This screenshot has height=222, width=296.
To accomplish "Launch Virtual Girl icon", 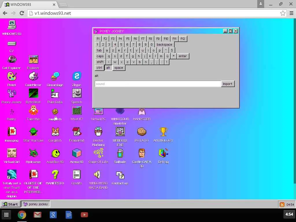I will click(x=12, y=153).
